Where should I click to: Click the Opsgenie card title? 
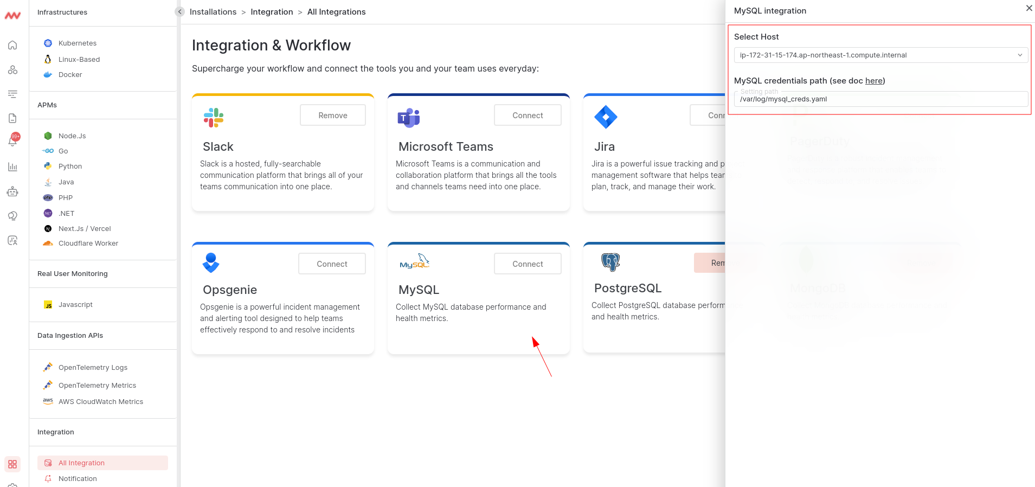coord(230,290)
